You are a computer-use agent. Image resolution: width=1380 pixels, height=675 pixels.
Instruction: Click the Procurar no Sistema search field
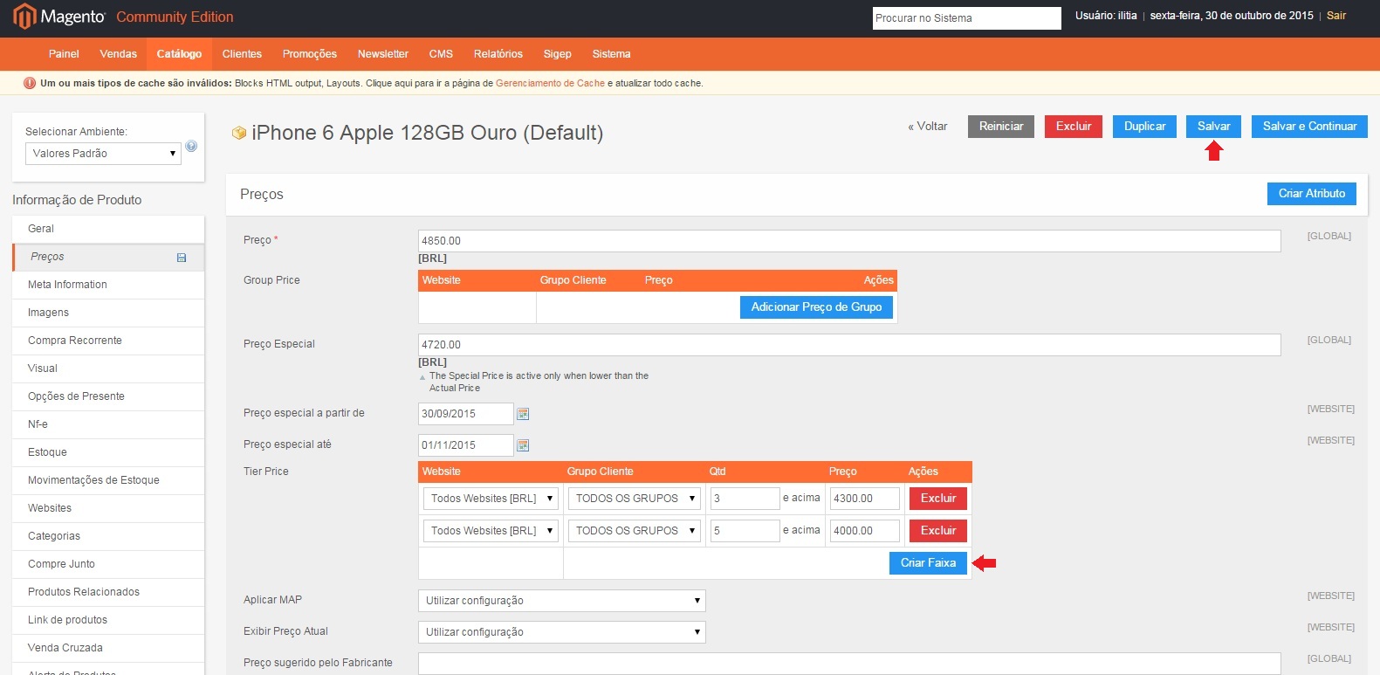click(966, 18)
